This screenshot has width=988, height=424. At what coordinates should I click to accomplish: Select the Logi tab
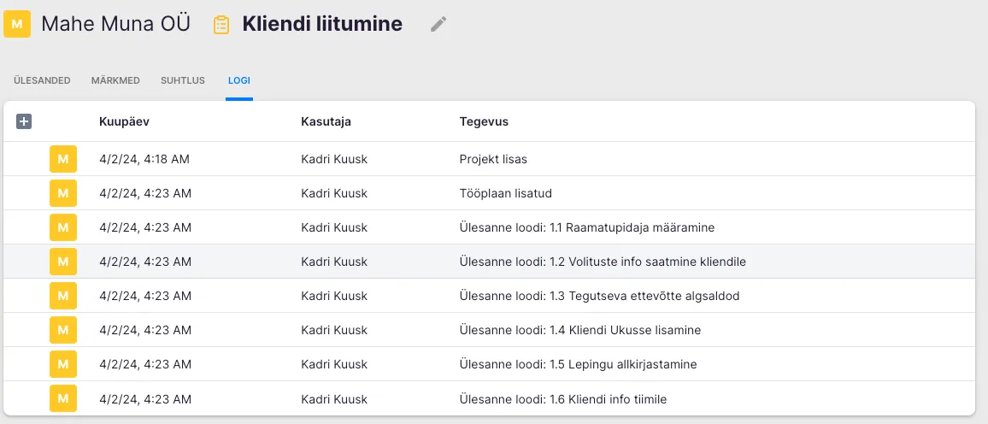[x=238, y=80]
